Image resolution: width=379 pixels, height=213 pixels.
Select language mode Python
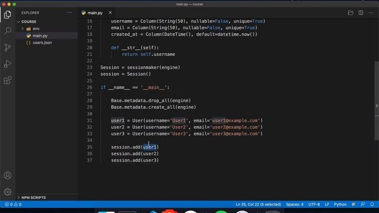340,204
